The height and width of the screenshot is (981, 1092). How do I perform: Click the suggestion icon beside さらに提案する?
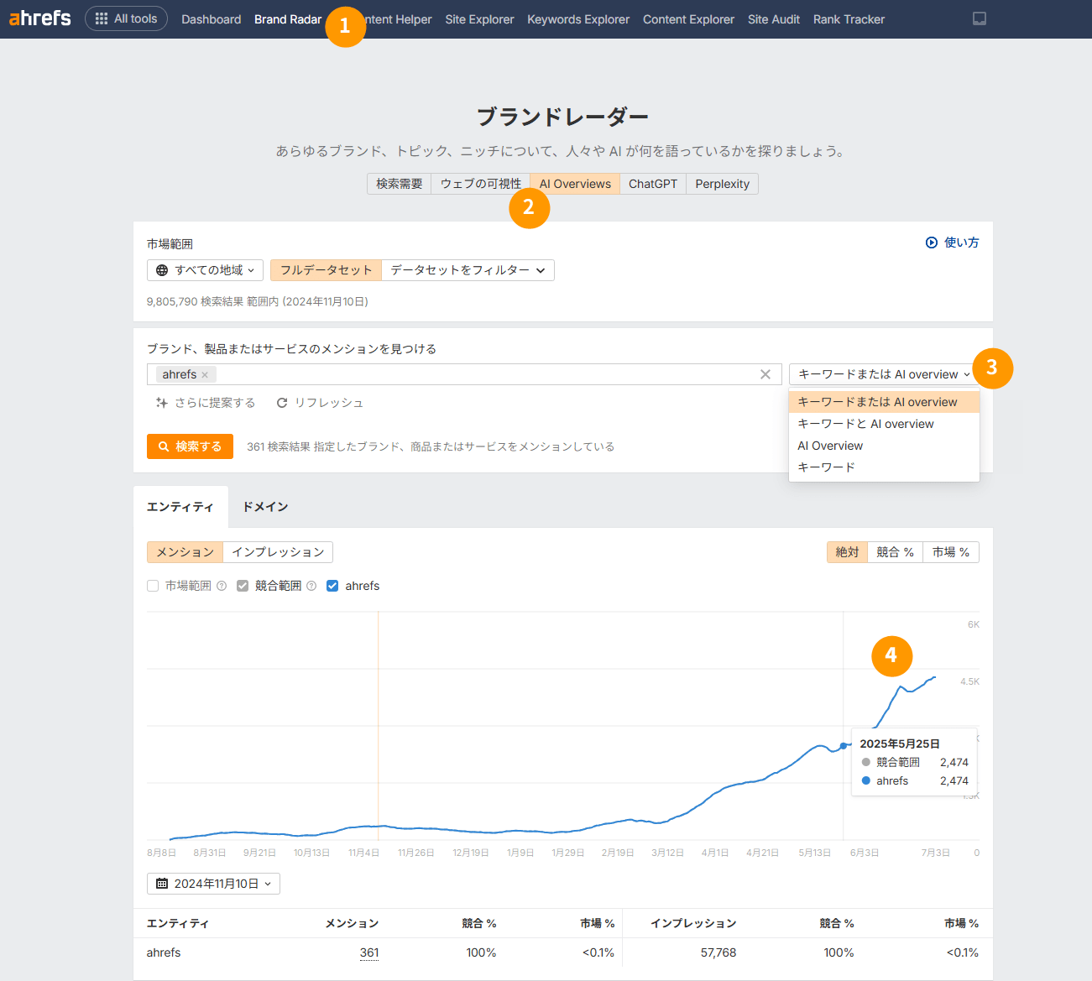coord(161,403)
